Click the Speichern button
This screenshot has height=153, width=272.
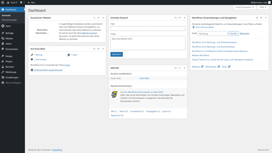pyautogui.click(x=117, y=54)
